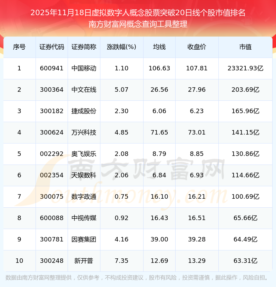Select the name 奥飞娱乐

point(84,154)
